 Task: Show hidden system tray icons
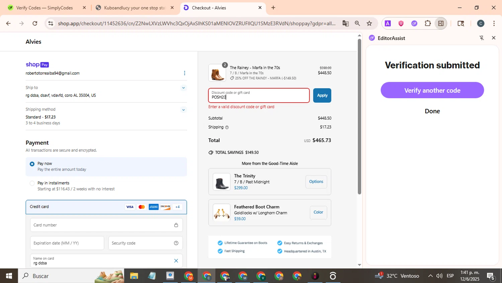[430, 276]
